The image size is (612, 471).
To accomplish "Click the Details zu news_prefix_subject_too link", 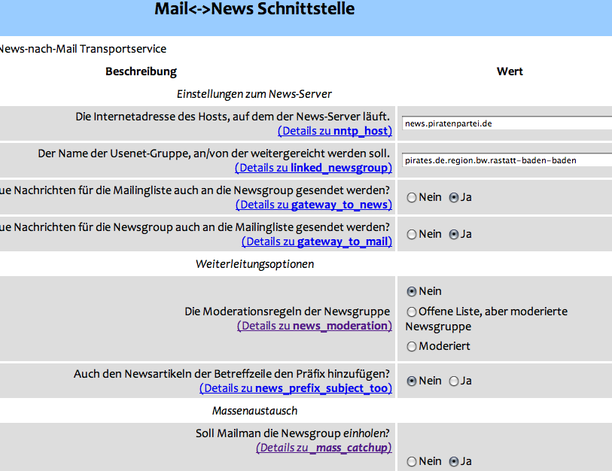I will [x=296, y=388].
